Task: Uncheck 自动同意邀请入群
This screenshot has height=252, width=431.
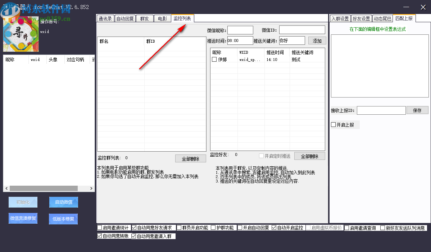Action: pyautogui.click(x=134, y=236)
